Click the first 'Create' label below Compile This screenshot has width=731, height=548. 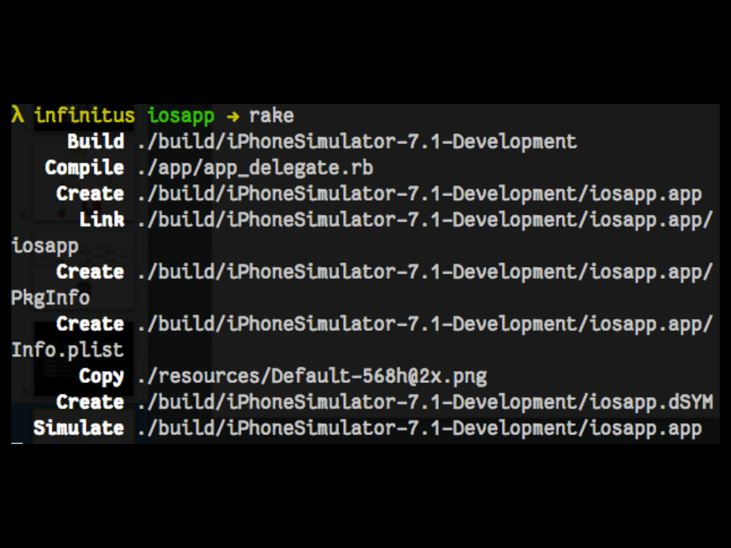pos(90,193)
